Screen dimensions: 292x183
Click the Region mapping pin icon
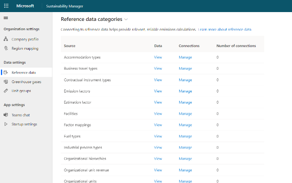click(6, 48)
